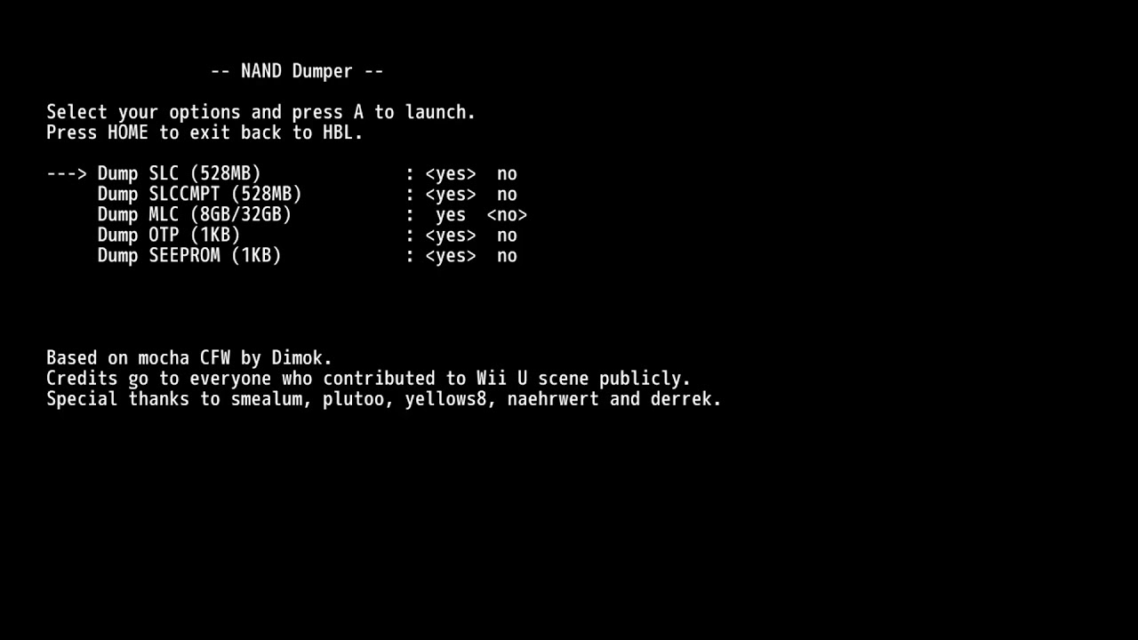The image size is (1138, 640).
Task: Choose yes for Dump SLCCMPT
Action: [451, 195]
